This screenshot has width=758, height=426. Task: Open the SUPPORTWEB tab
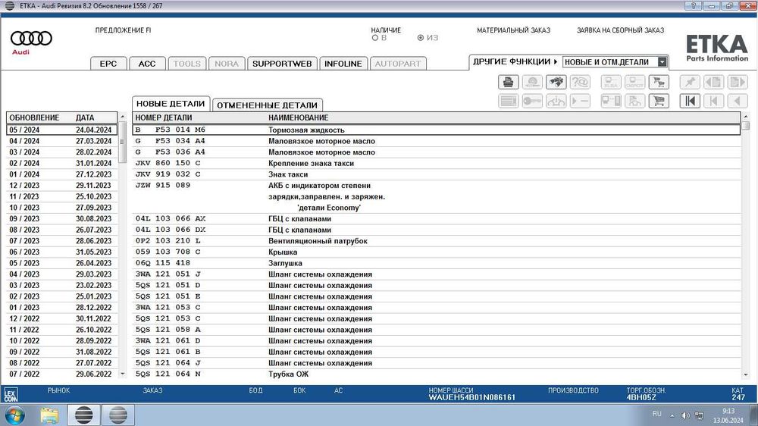pyautogui.click(x=282, y=64)
